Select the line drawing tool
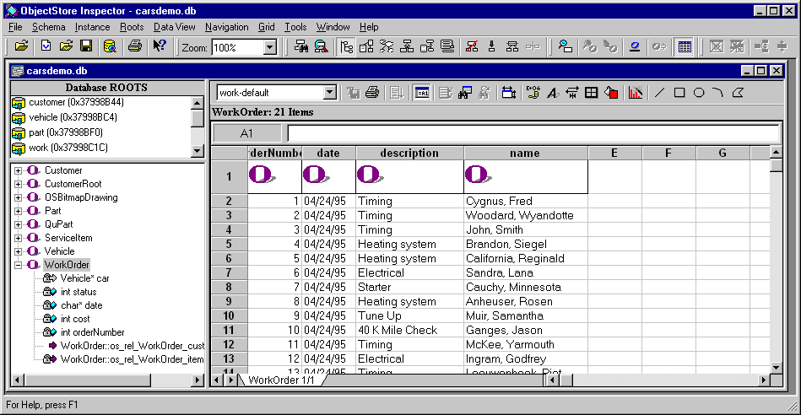Screen dimensions: 801x415 point(660,93)
